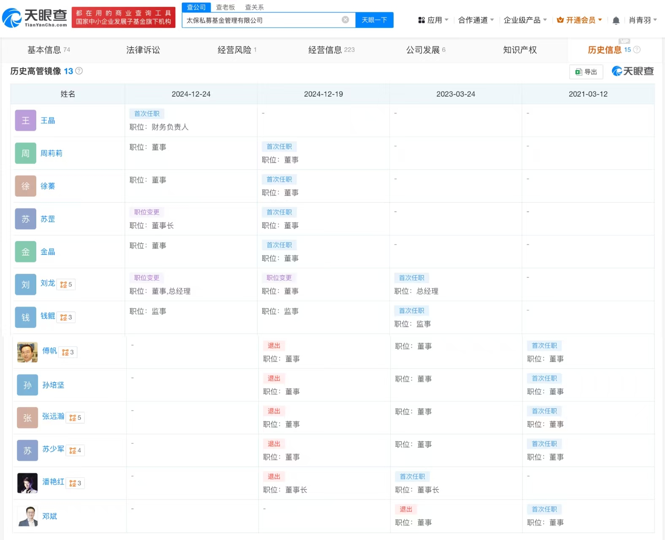
Task: Click 周莉莉's green avatar
Action: click(26, 154)
